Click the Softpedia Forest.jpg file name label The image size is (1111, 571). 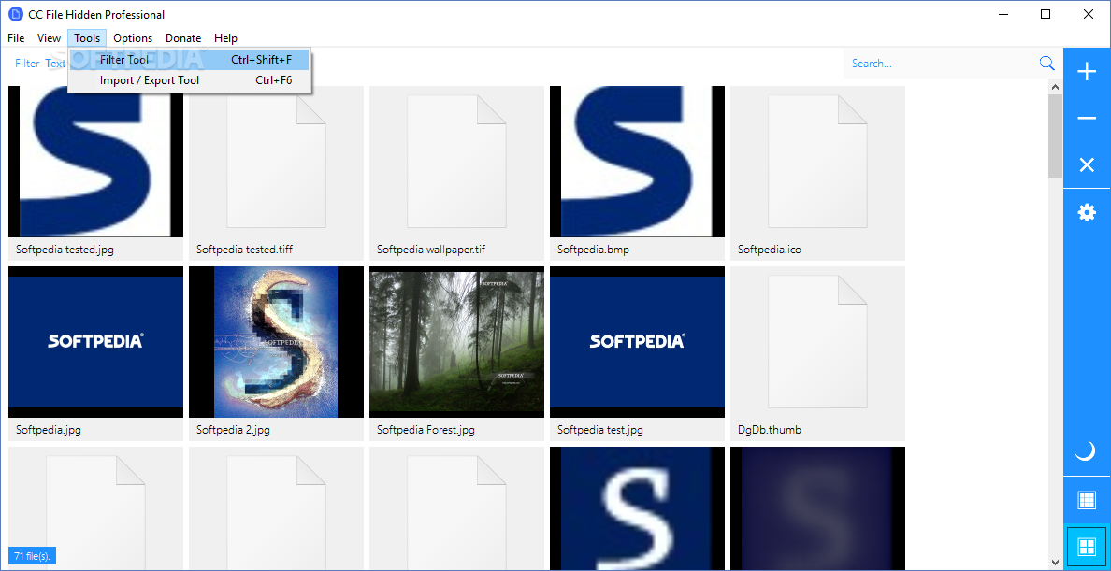tap(426, 430)
